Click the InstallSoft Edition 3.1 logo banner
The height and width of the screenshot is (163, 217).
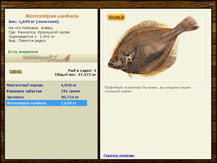click(x=47, y=58)
